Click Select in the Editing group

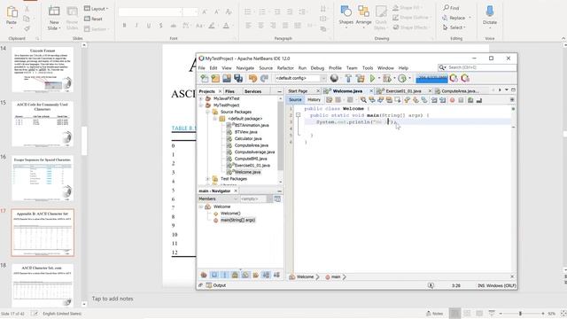454,27
